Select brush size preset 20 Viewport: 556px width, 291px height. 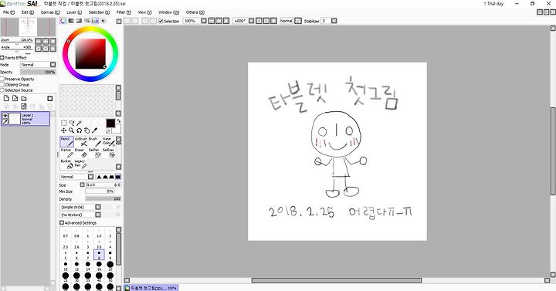click(110, 266)
